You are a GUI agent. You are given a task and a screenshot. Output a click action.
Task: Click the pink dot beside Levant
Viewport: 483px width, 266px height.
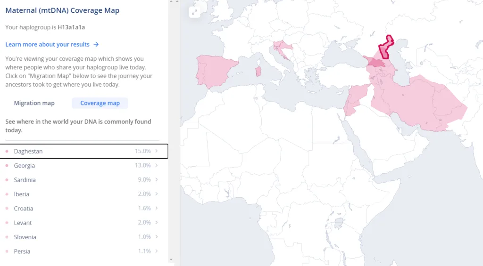7,223
